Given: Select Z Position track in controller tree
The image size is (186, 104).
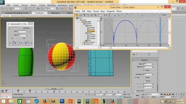Looking at the screenshot, I should pyautogui.click(x=92, y=31).
